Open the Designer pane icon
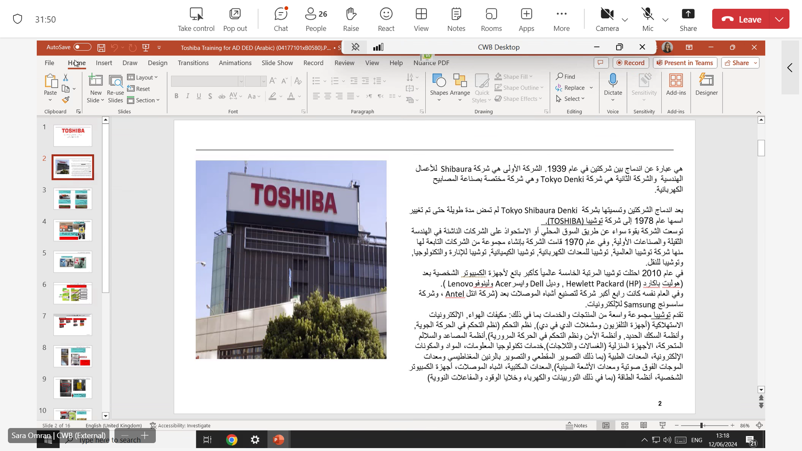 [x=706, y=81]
